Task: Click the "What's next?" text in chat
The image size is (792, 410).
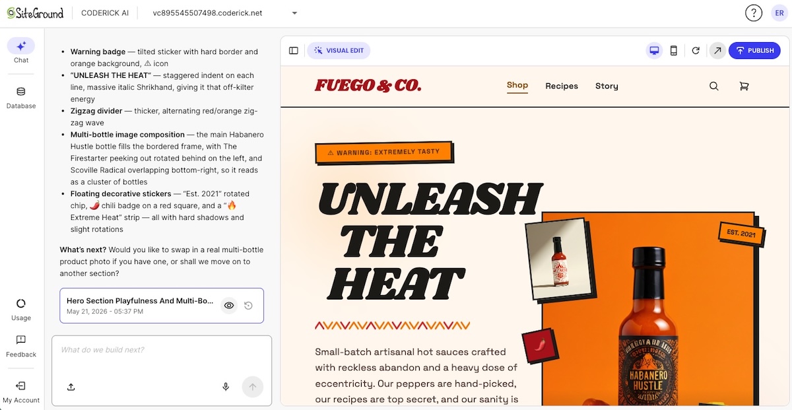Action: point(82,250)
